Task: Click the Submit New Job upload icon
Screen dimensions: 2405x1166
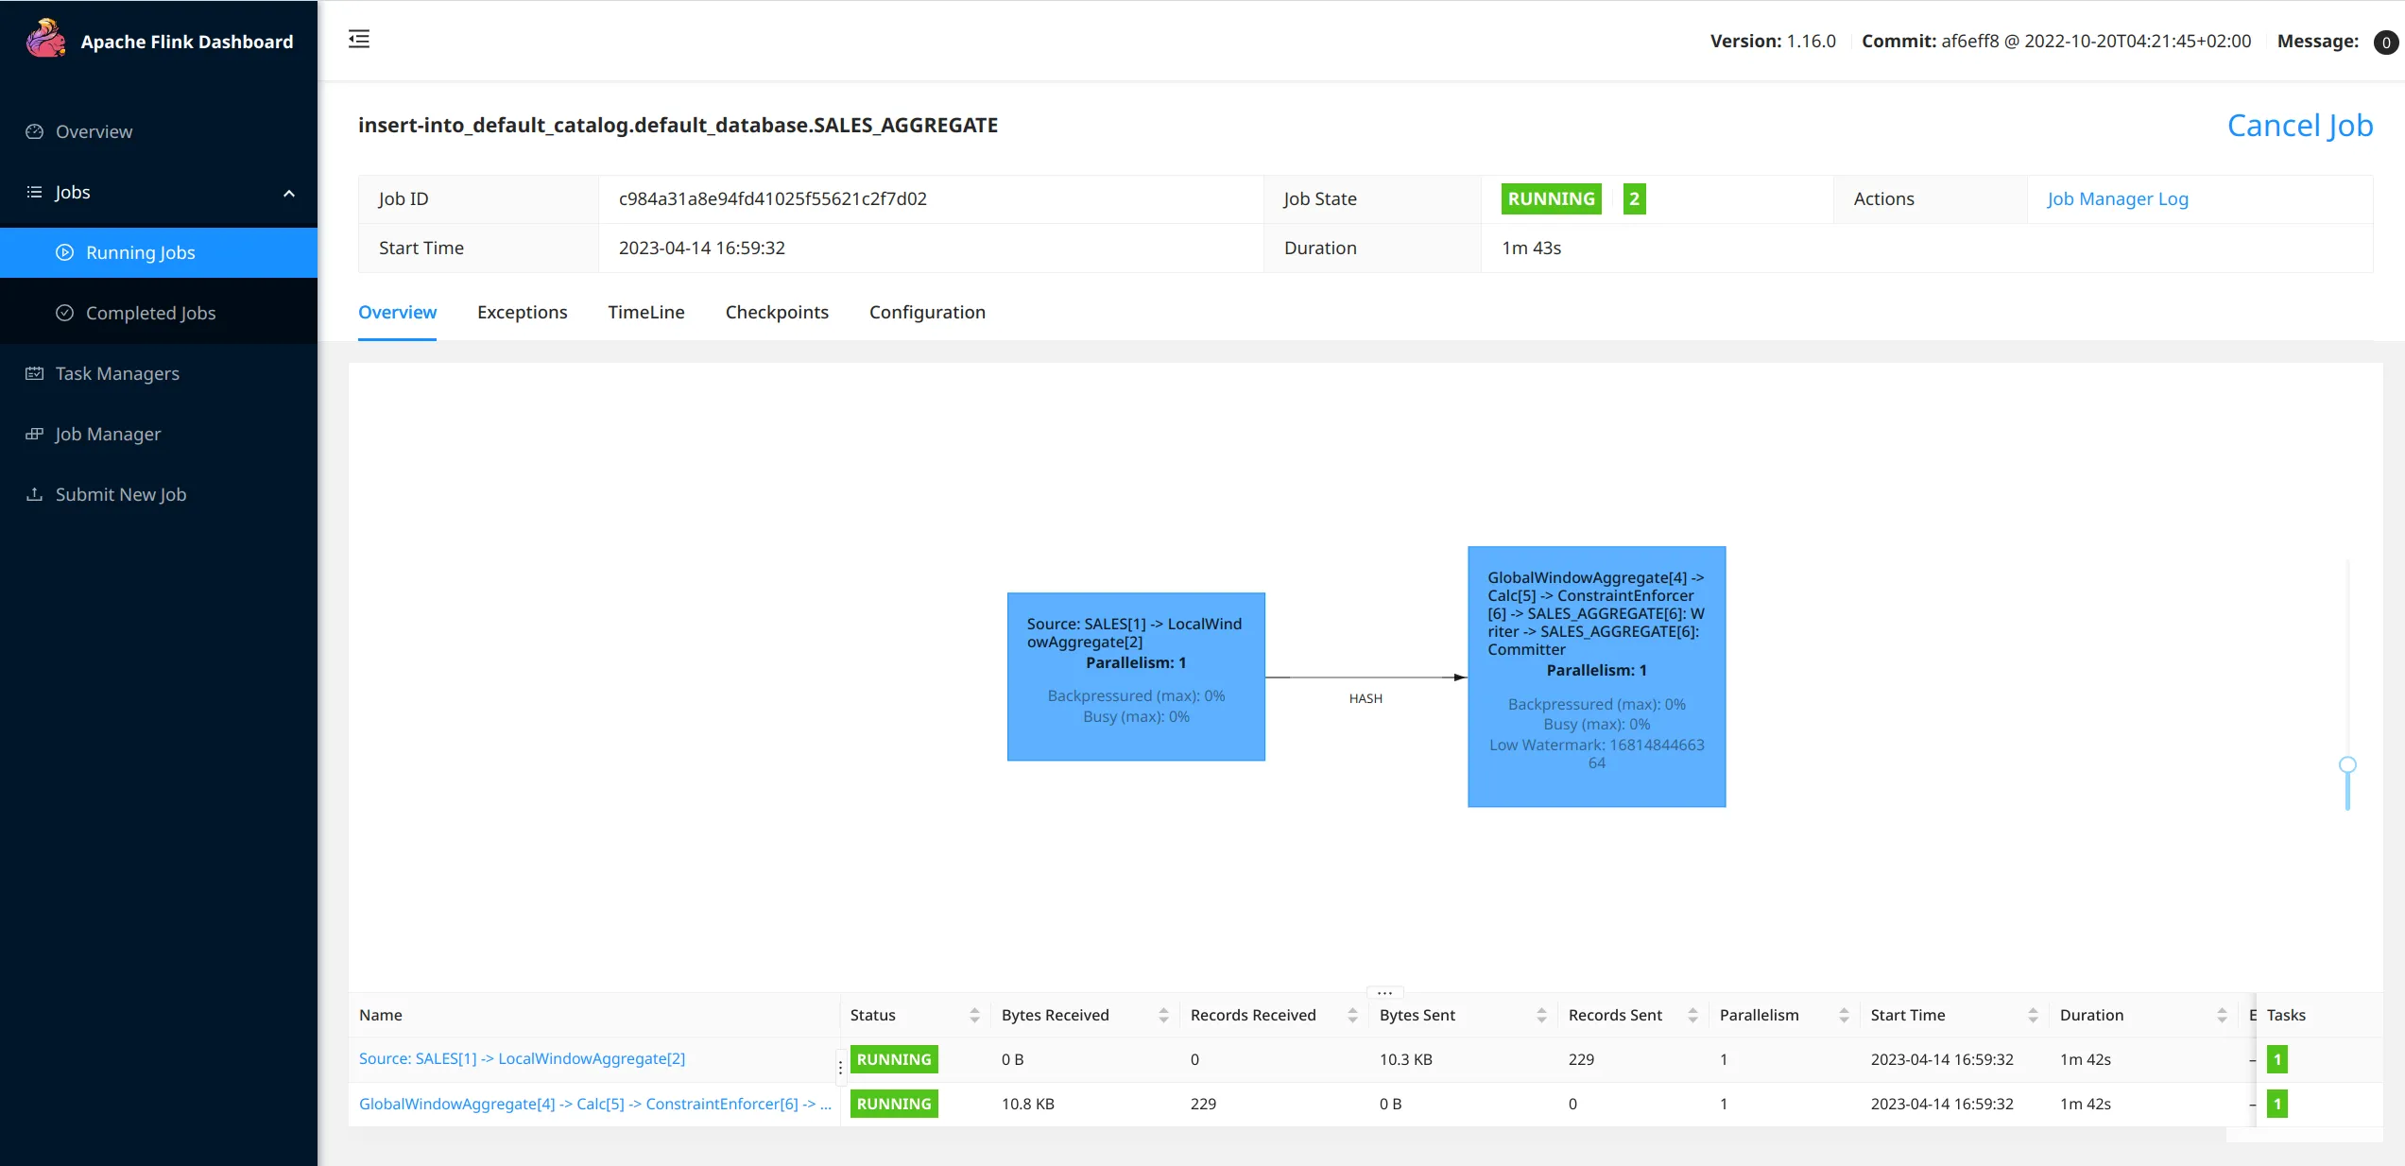Action: coord(35,494)
